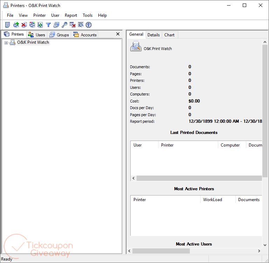Click the Printer column in Most Active Printers
This screenshot has width=269, height=263.
[x=166, y=200]
